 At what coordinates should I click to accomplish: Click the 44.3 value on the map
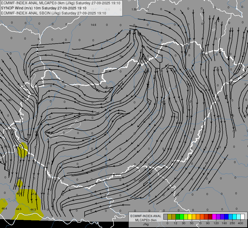click(x=33, y=210)
